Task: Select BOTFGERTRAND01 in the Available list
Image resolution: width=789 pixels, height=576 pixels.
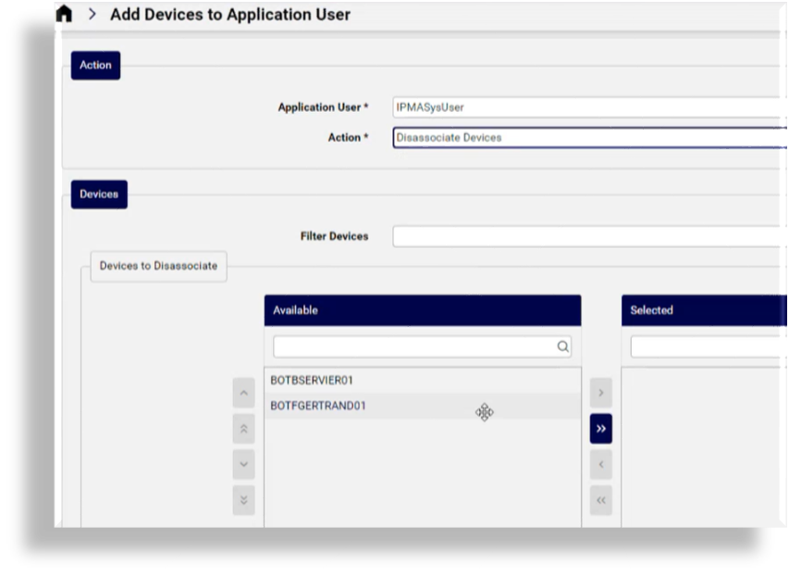Action: [318, 405]
